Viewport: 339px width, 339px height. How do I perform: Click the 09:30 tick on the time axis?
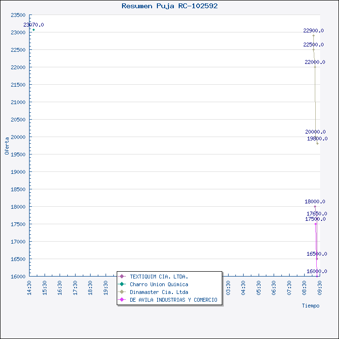[x=320, y=286]
